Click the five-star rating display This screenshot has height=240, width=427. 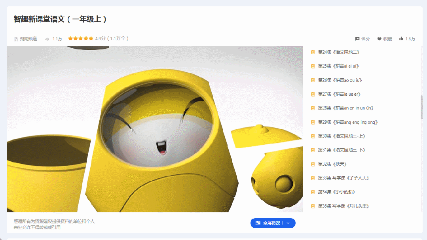(x=80, y=38)
